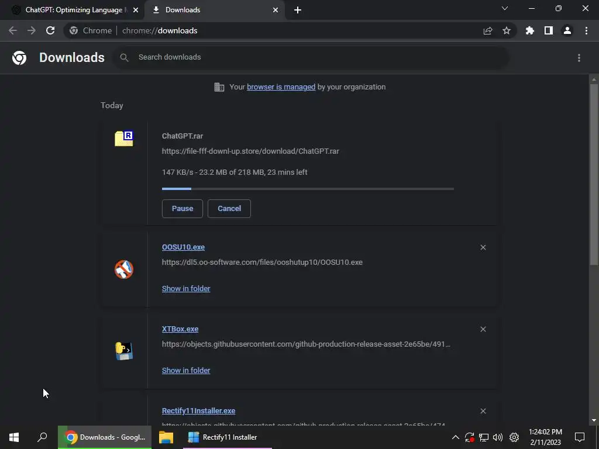Open the XTBox.exe file link
This screenshot has height=449, width=599.
[180, 329]
